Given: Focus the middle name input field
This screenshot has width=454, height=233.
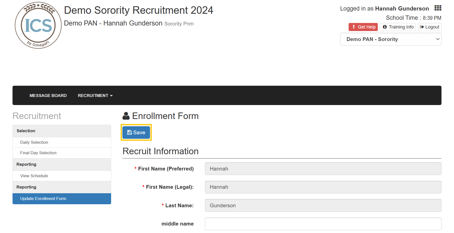Looking at the screenshot, I should click(323, 224).
